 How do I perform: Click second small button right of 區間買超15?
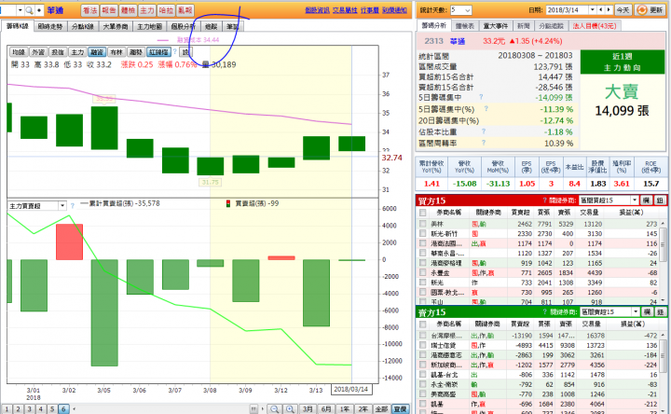tap(661, 200)
